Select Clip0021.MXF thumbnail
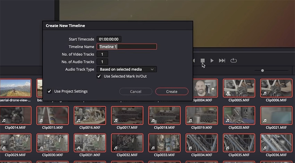 point(276,115)
